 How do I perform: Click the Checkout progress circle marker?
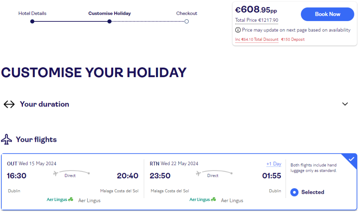tap(187, 21)
